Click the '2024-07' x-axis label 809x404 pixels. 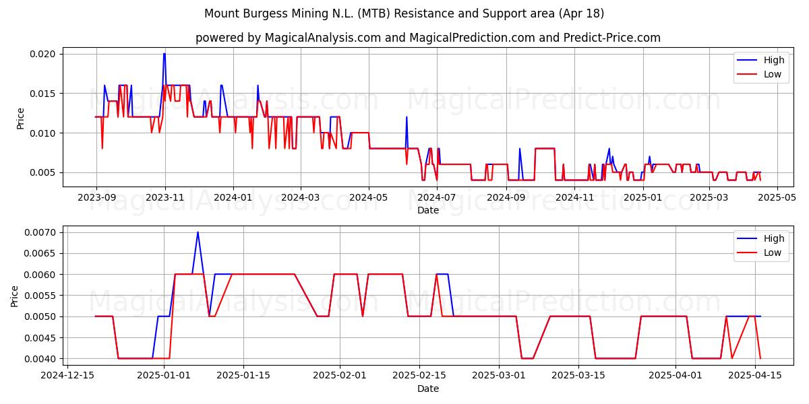[x=437, y=198]
